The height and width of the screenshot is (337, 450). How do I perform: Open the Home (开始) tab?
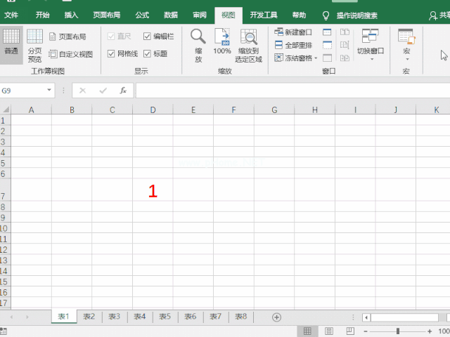(x=42, y=15)
